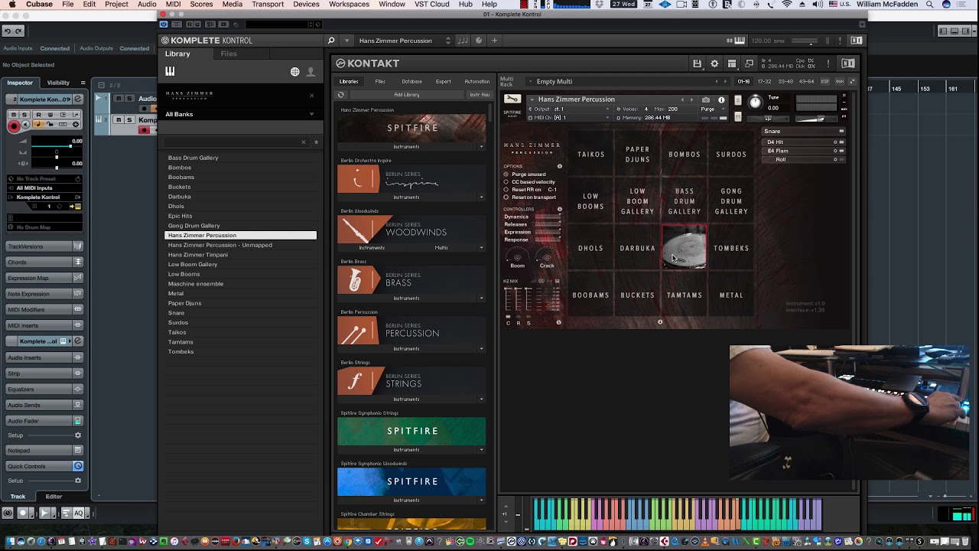Select METAL drum pad

731,295
